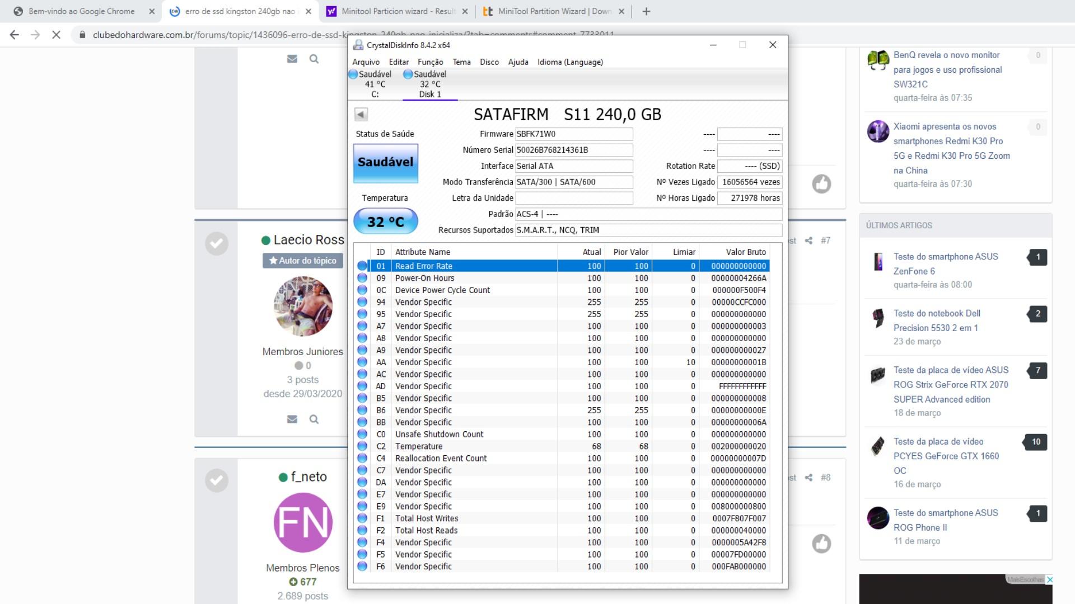Click the Saudável status badge icon
The image size is (1075, 604).
385,162
